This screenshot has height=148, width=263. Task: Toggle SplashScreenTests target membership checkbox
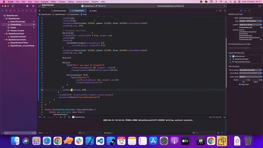tap(231, 59)
